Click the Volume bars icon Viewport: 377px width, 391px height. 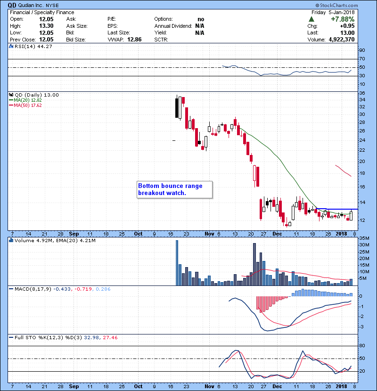[11, 240]
